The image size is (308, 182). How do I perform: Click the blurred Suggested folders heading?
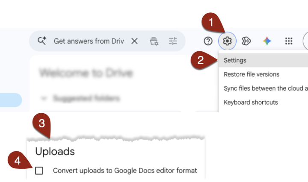86,98
